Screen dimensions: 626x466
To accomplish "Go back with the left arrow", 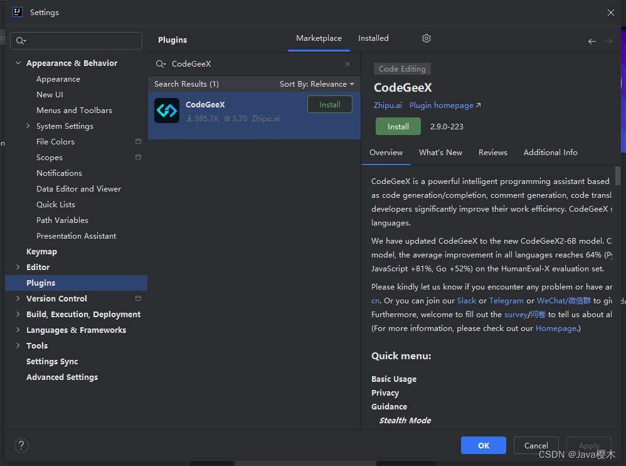I will [x=592, y=41].
